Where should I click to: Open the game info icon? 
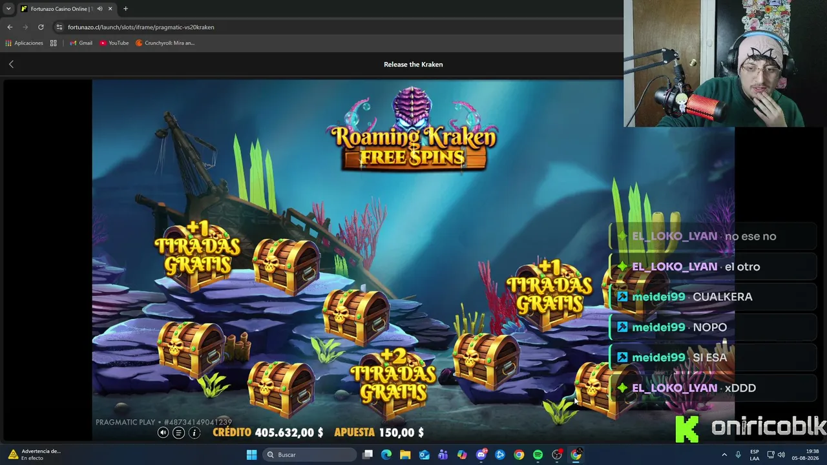[194, 433]
